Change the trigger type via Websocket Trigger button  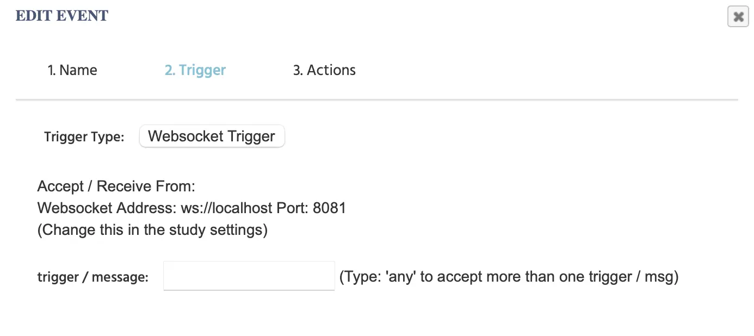(212, 136)
